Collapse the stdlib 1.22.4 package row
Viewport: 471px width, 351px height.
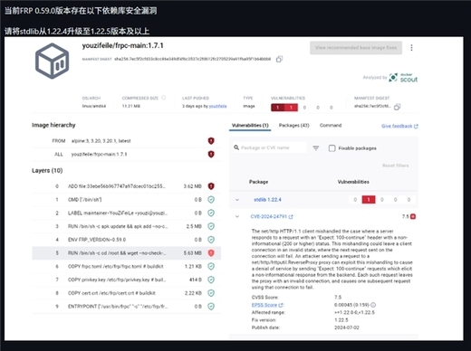click(x=237, y=200)
